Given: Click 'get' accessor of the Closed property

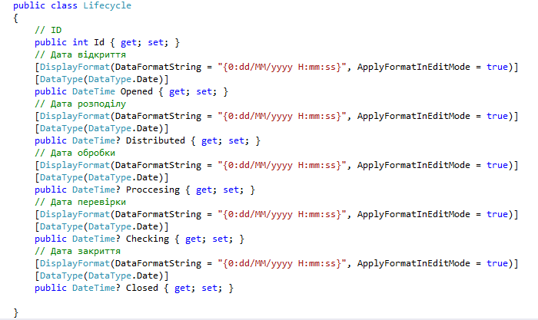Looking at the screenshot, I should (183, 289).
